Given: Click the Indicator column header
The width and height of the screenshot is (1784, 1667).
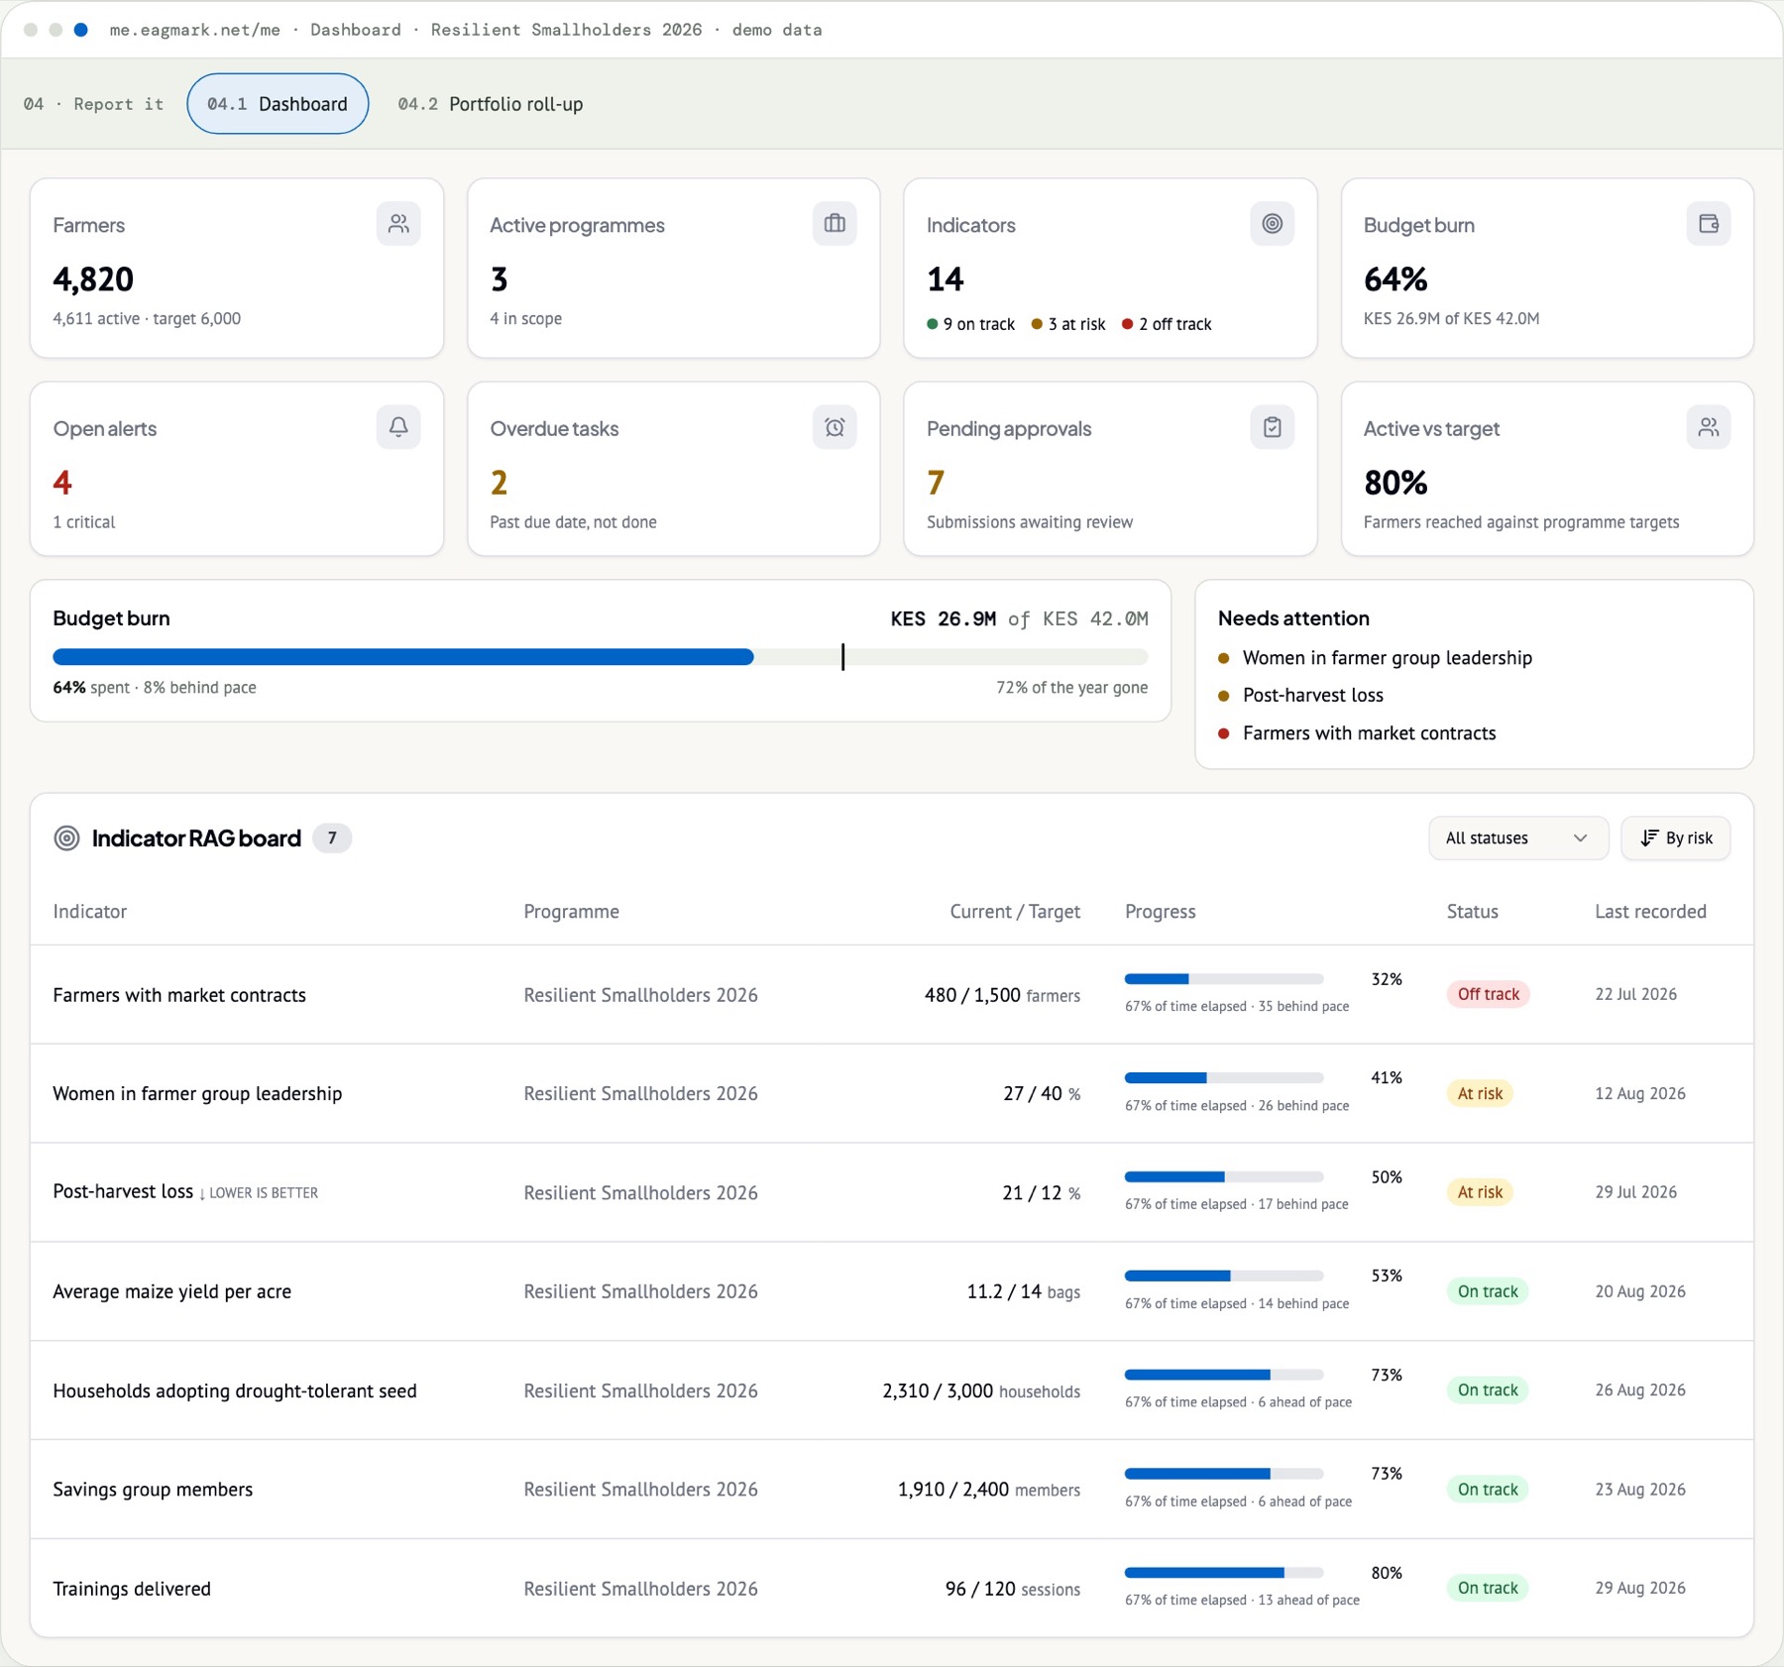Looking at the screenshot, I should (x=90, y=912).
